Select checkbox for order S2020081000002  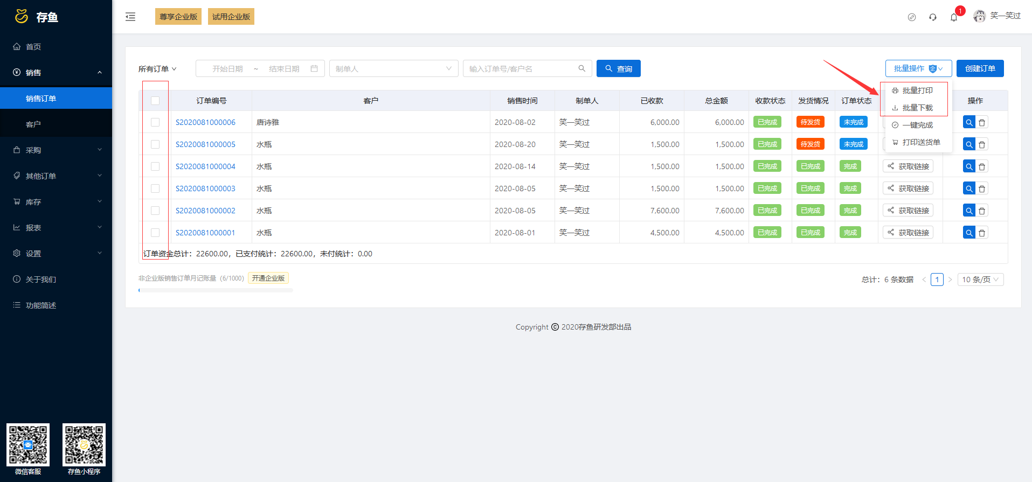click(155, 211)
